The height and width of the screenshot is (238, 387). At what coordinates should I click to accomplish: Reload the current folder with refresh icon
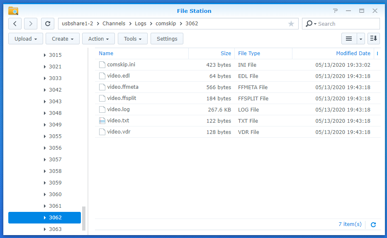click(48, 24)
